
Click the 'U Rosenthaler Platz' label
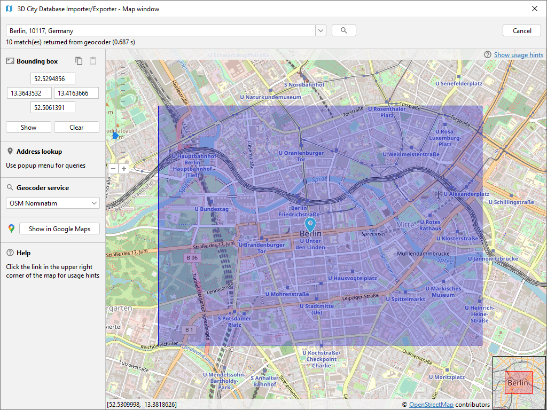pos(387,112)
